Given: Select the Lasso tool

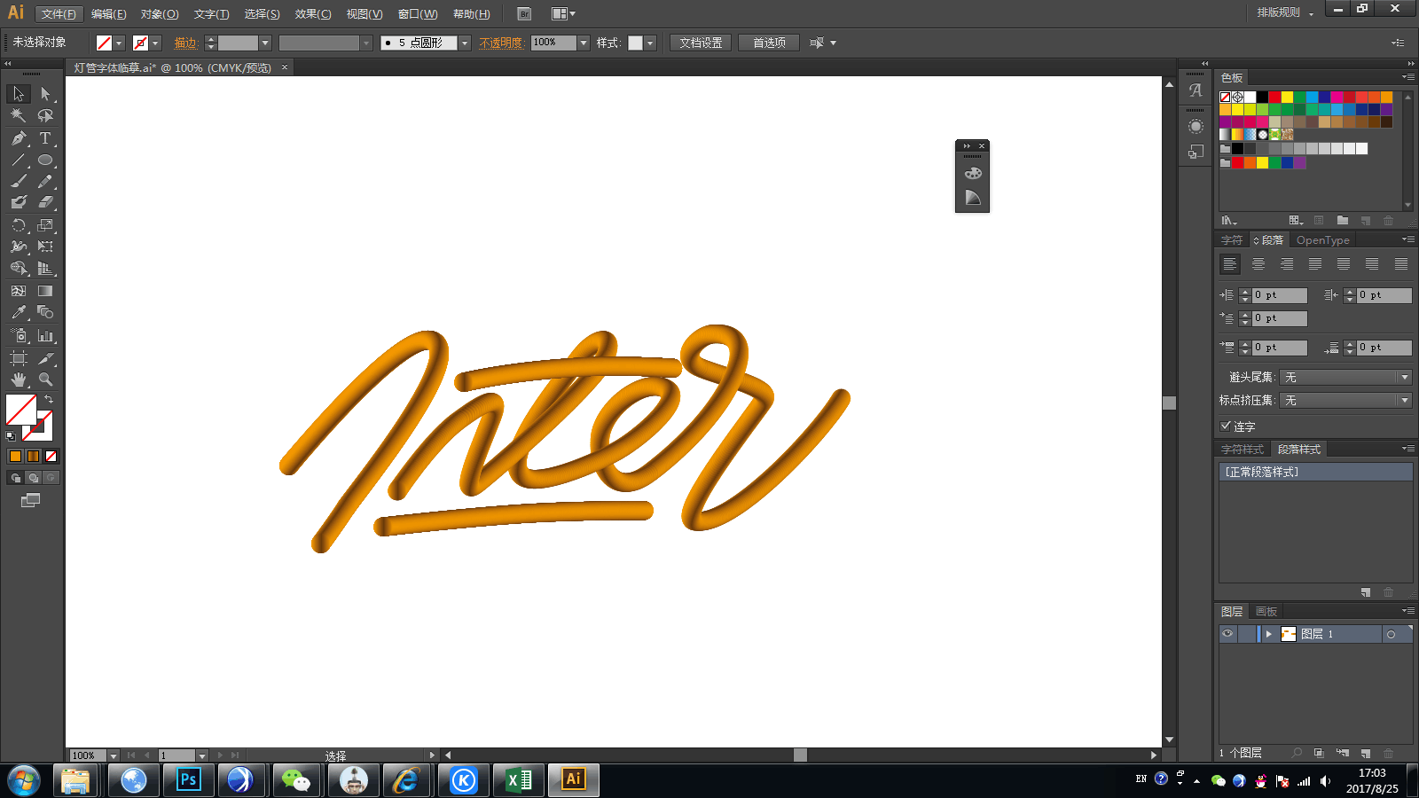Looking at the screenshot, I should [x=45, y=115].
